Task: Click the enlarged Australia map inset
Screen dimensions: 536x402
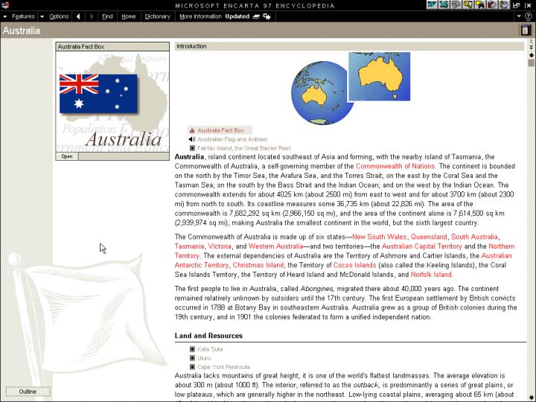Action: 379,76
